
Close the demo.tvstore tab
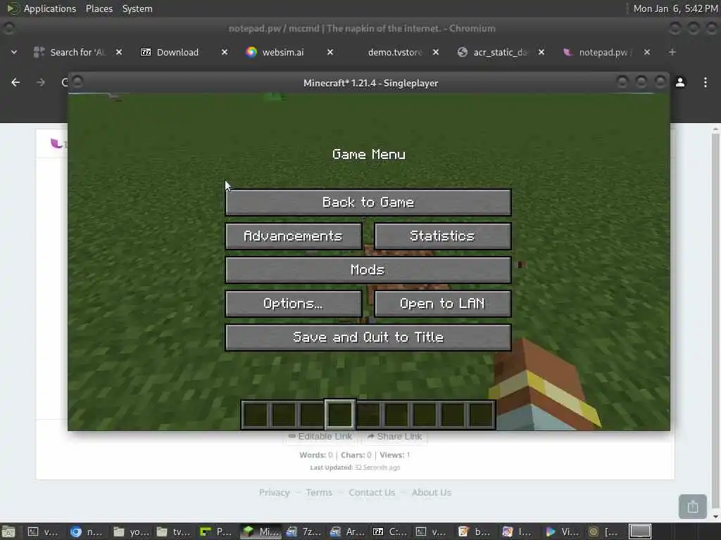(436, 52)
